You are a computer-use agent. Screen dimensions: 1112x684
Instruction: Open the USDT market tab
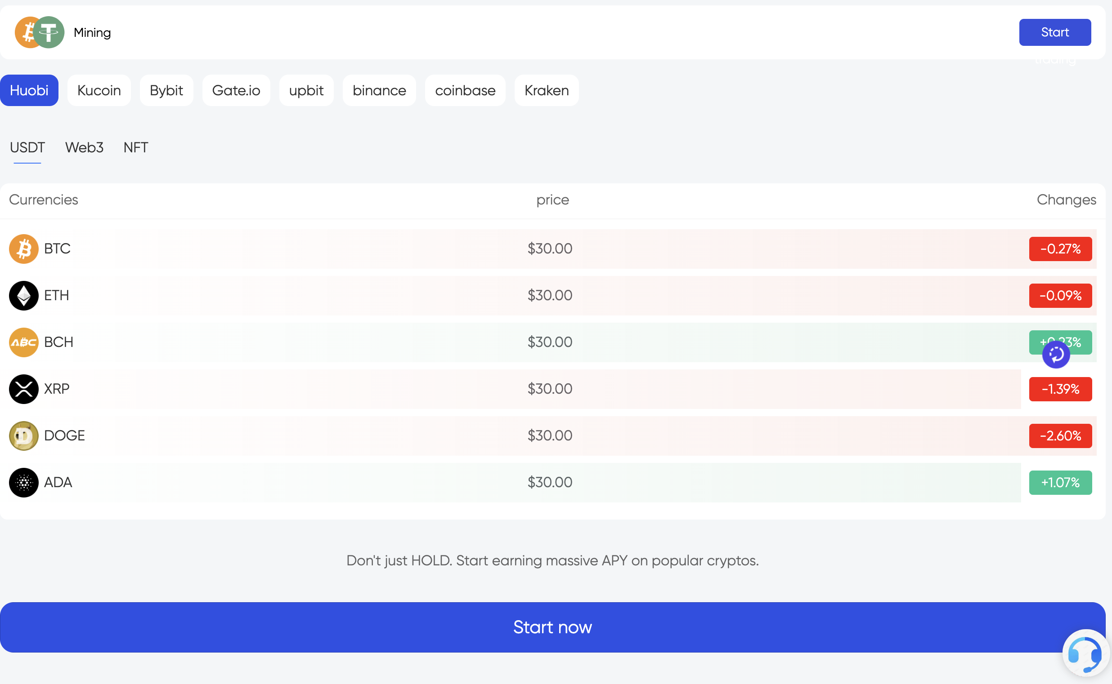(x=27, y=147)
